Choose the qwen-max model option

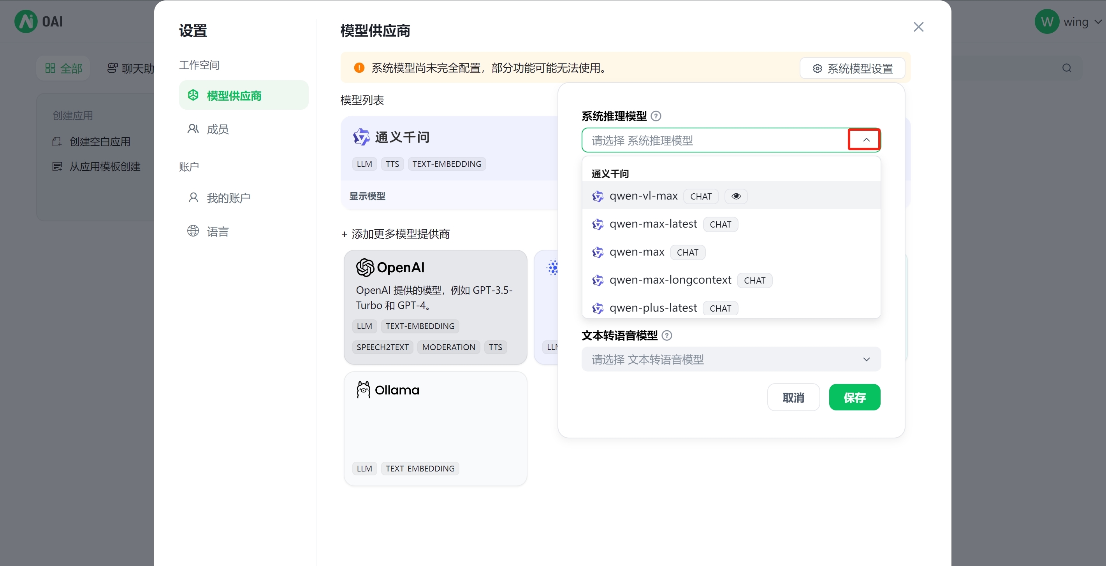click(x=731, y=252)
